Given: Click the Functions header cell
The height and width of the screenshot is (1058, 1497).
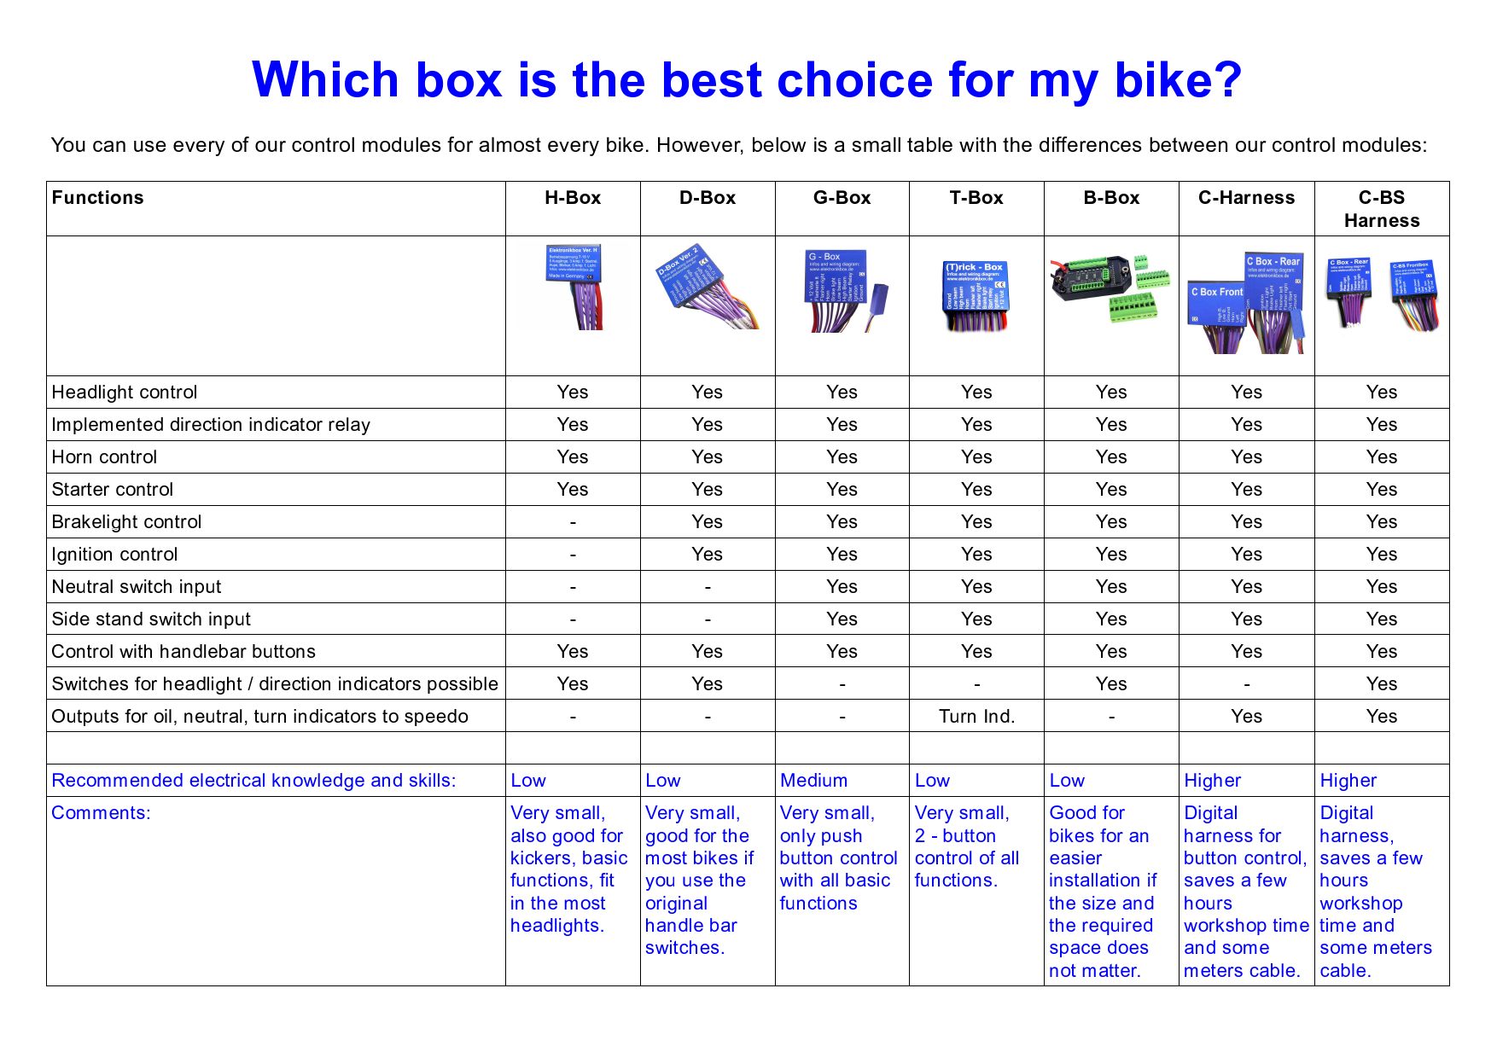Looking at the screenshot, I should pyautogui.click(x=97, y=198).
